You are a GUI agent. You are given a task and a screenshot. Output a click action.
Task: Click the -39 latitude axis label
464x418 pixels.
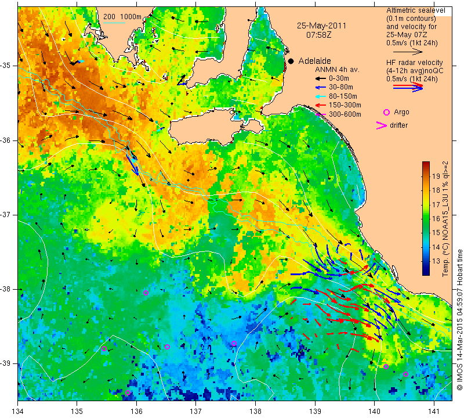point(5,363)
